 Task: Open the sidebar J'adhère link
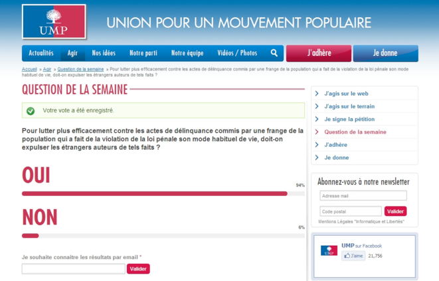(335, 145)
